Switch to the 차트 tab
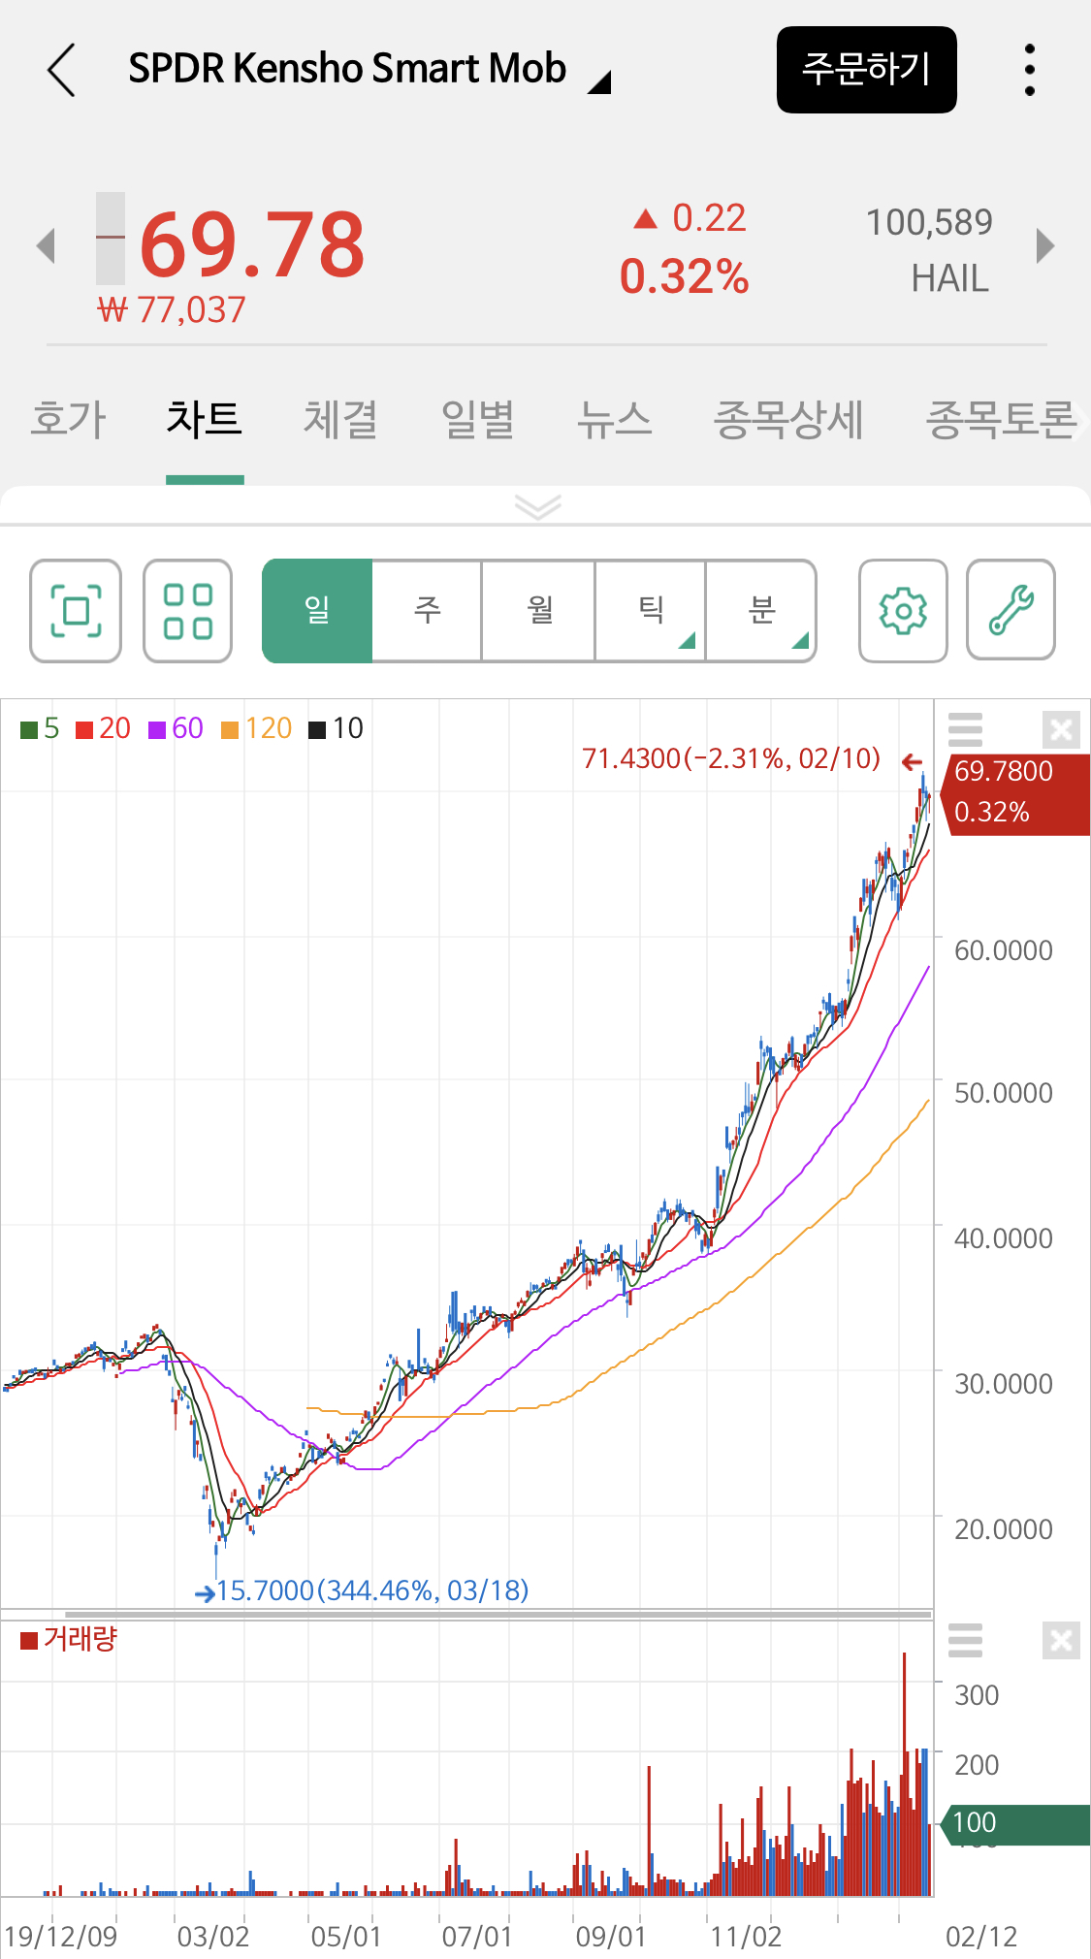 (204, 420)
